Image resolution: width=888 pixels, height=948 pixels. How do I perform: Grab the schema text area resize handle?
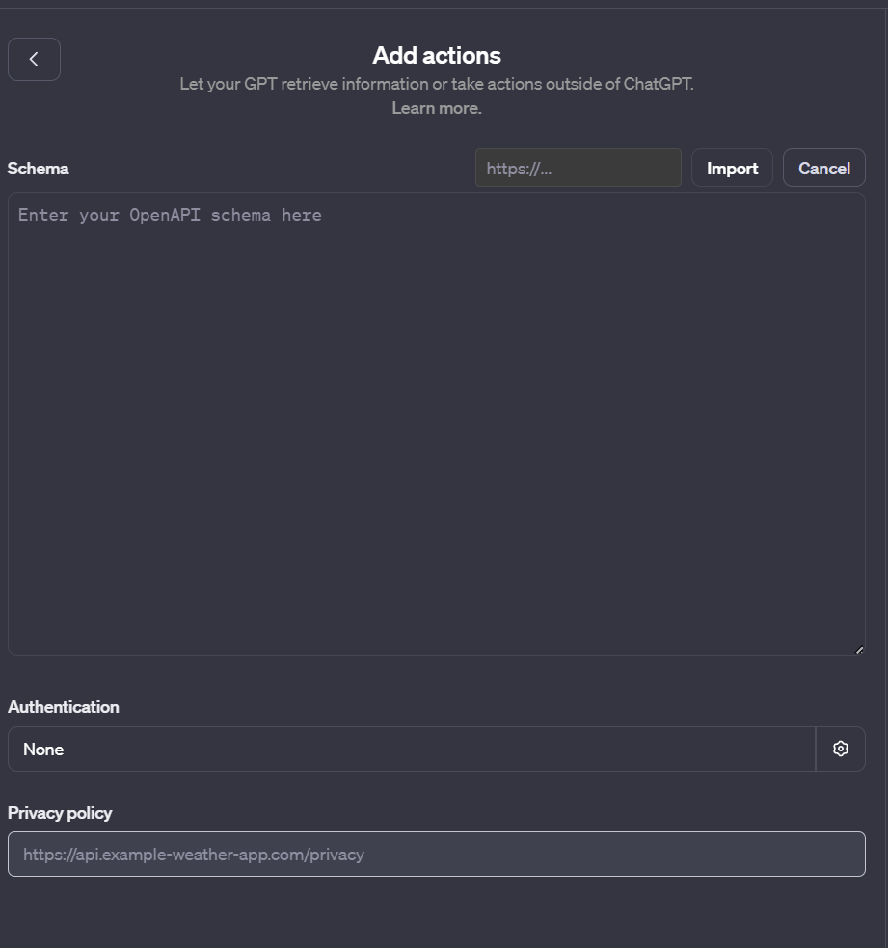click(859, 649)
